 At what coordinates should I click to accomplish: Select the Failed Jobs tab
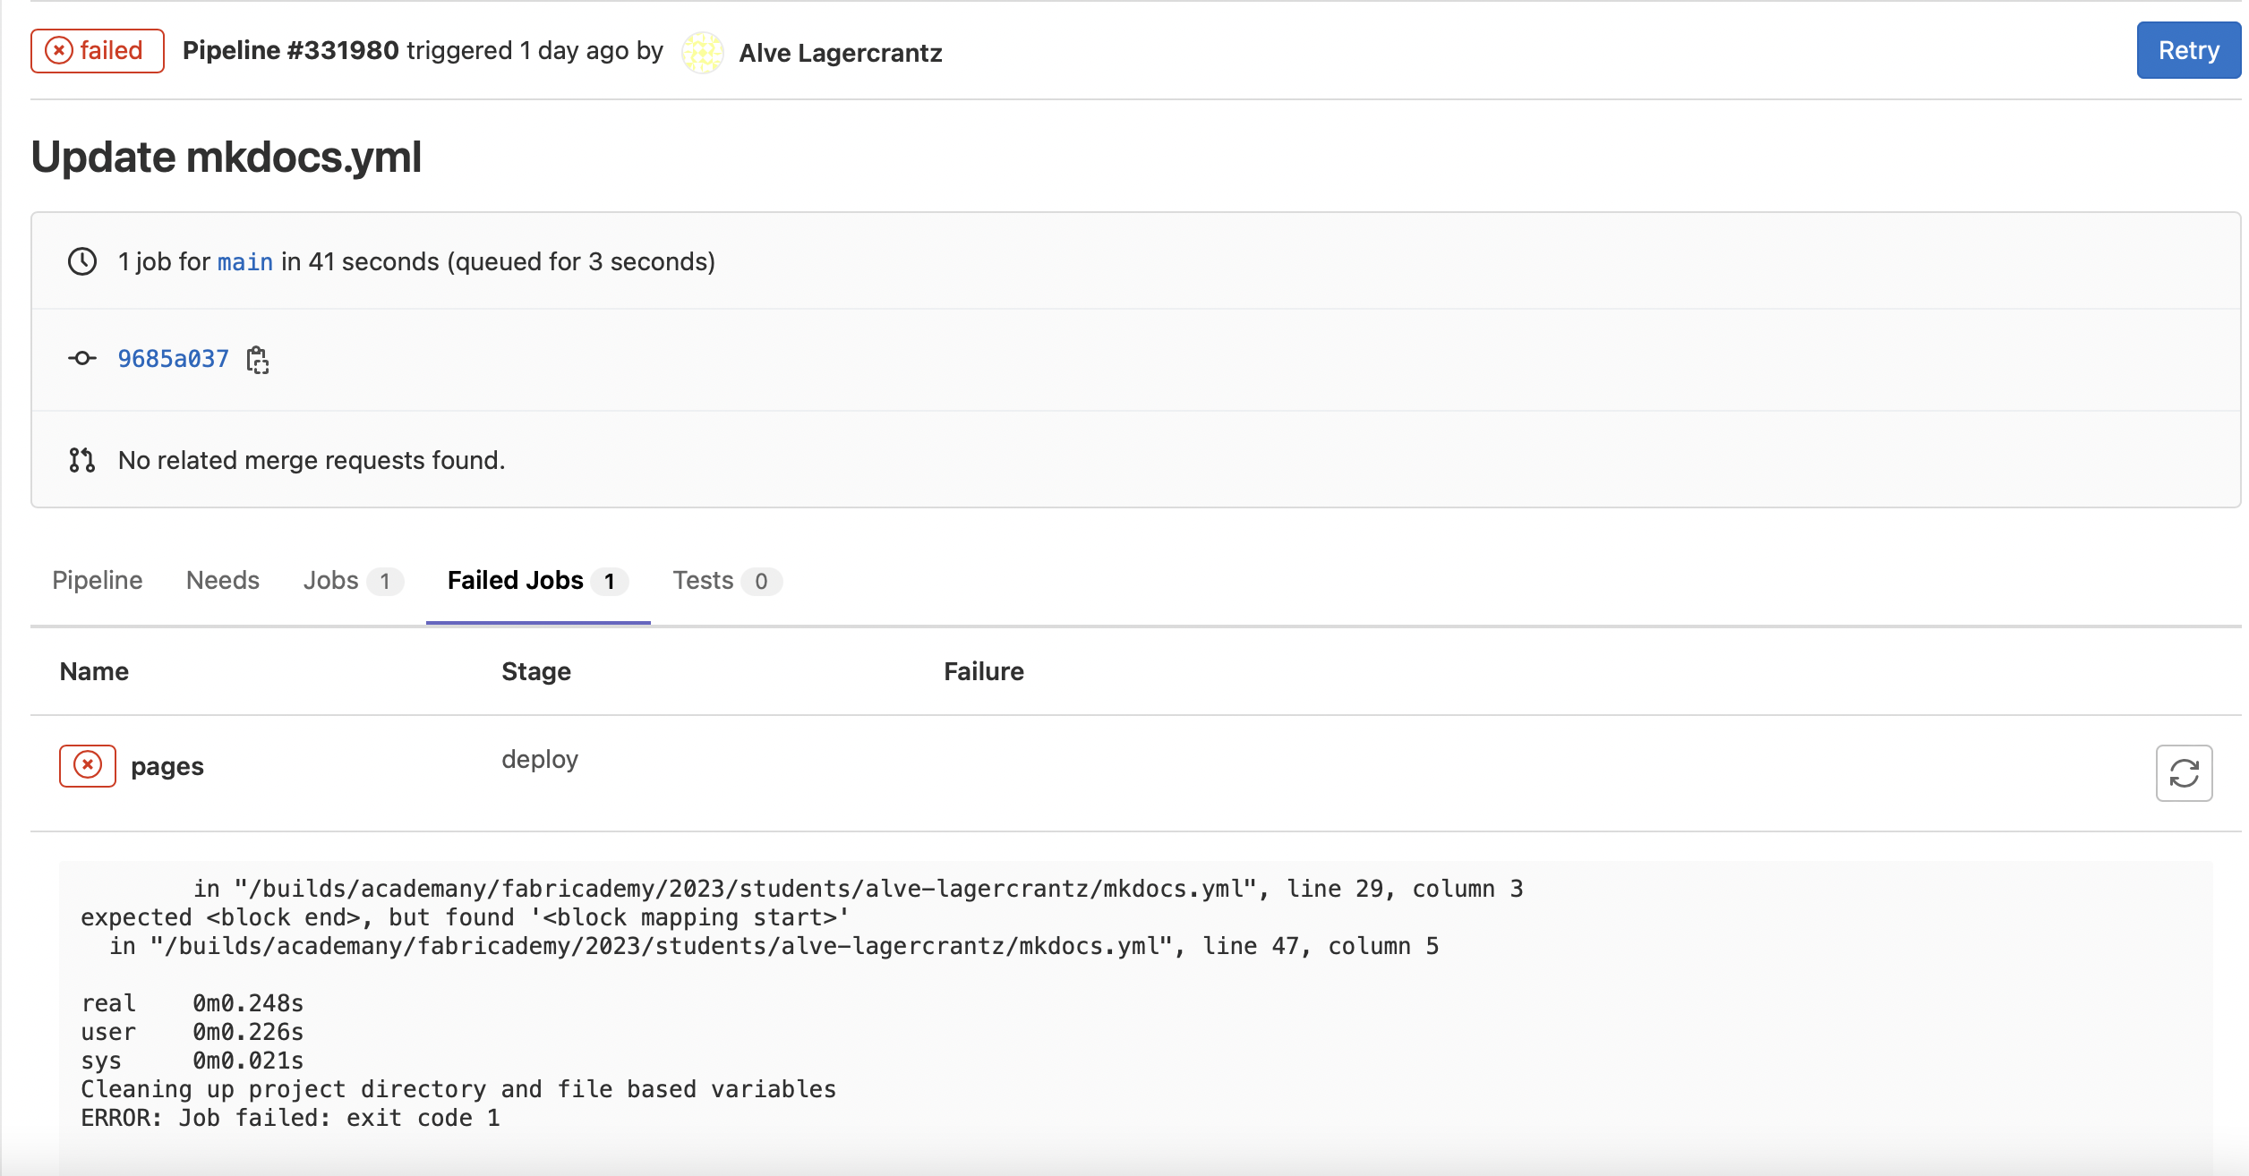pyautogui.click(x=538, y=581)
